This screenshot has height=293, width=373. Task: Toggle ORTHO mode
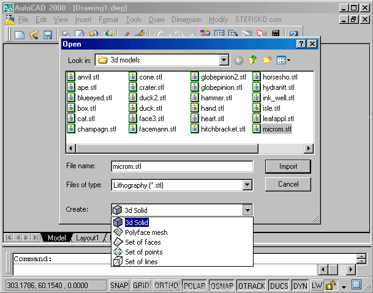point(166,285)
